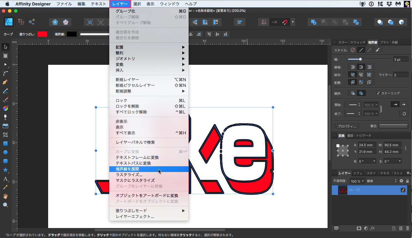Switch to the スウォッチ tab

358,42
